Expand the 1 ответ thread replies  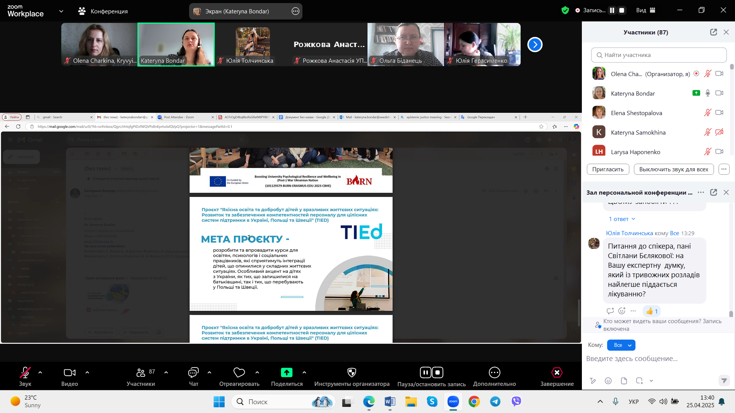point(622,219)
